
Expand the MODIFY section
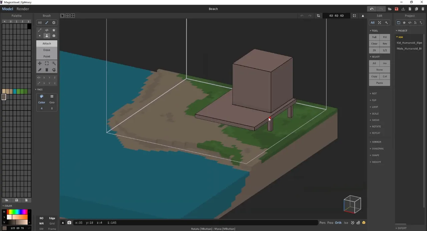[376, 162]
